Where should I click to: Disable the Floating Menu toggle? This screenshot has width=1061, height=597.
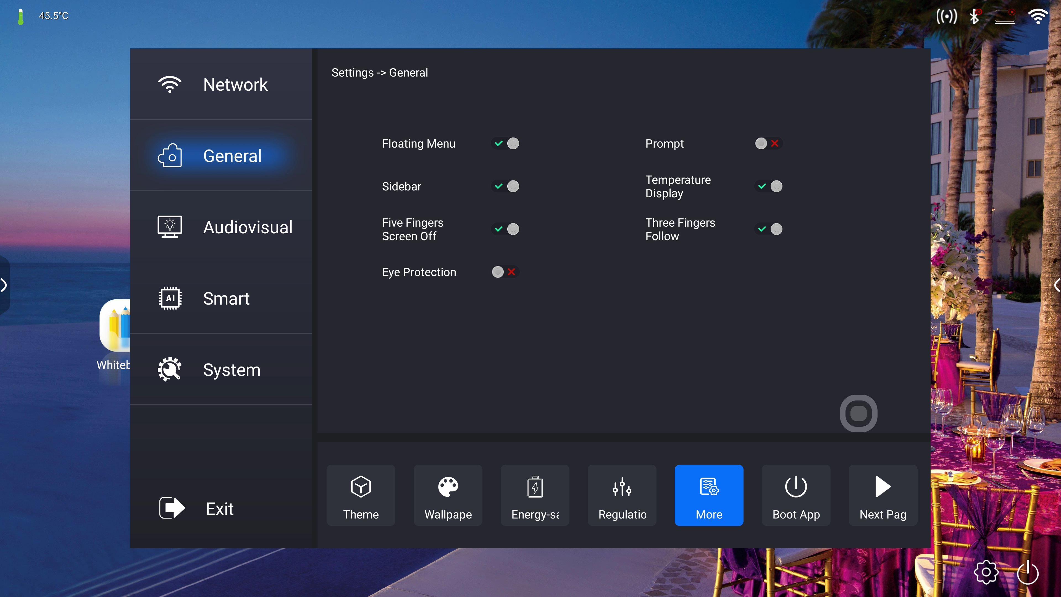tap(505, 143)
